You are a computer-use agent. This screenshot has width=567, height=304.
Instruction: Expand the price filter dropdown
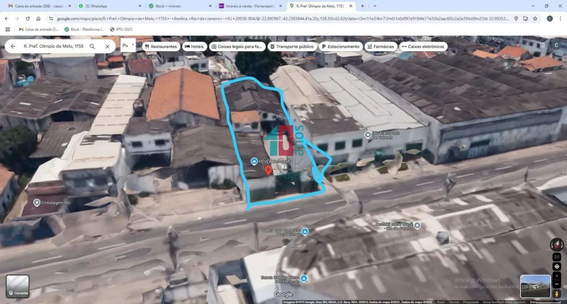128,46
